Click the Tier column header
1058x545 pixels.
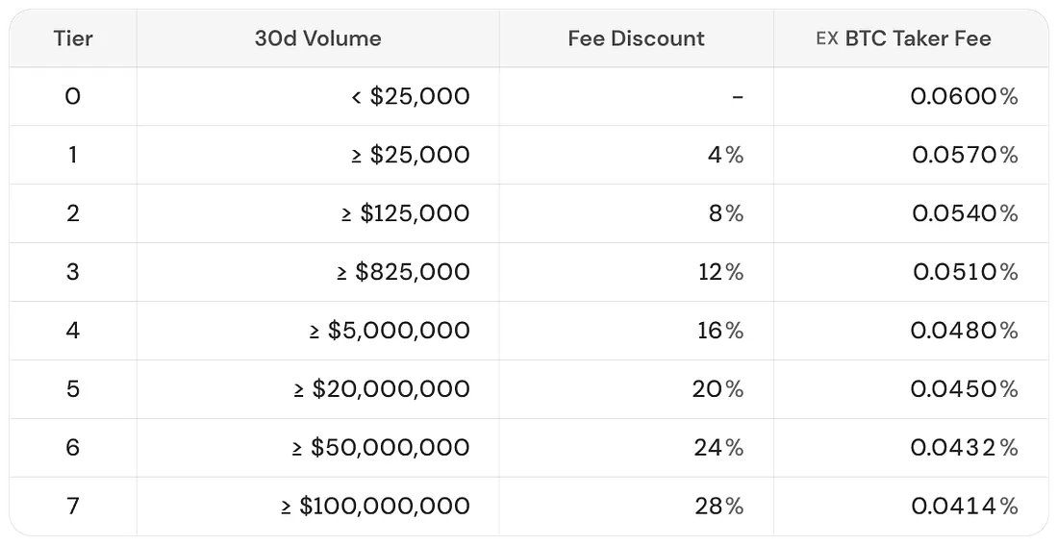[73, 38]
